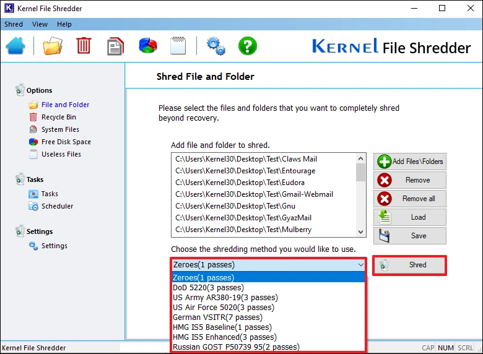The image size is (483, 354).
Task: Click the Remove all button
Action: 409,199
